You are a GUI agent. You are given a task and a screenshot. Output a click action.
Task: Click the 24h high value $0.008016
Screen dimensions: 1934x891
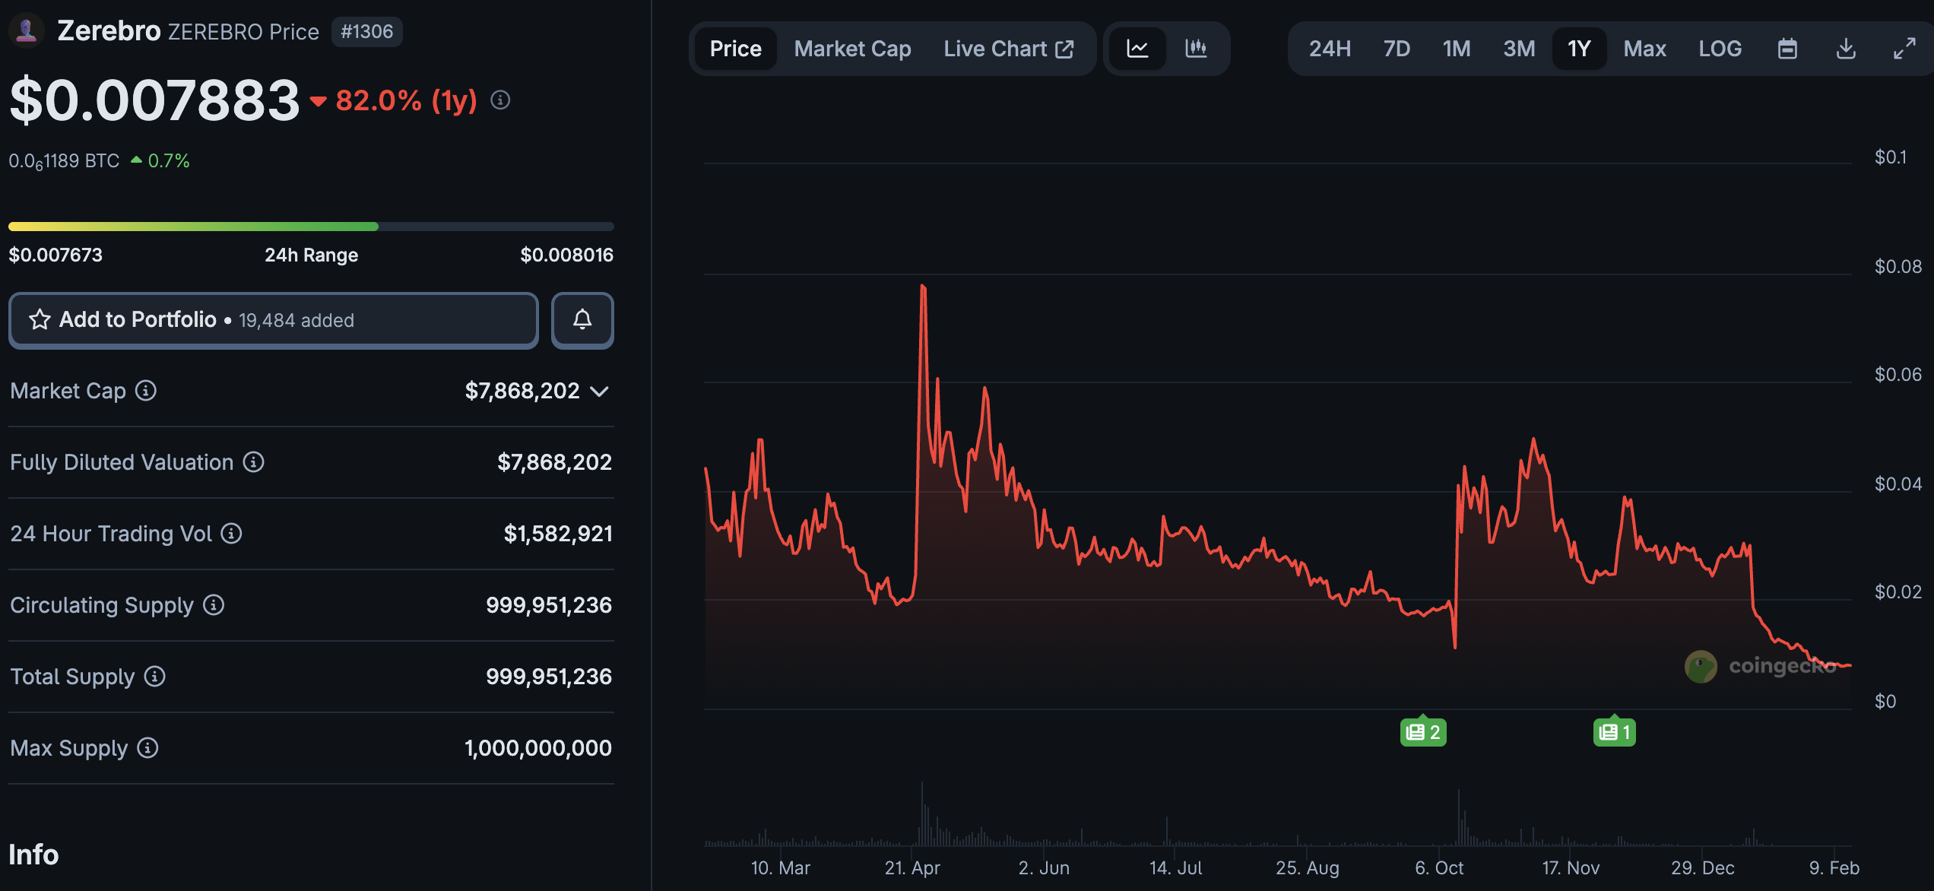click(x=566, y=255)
